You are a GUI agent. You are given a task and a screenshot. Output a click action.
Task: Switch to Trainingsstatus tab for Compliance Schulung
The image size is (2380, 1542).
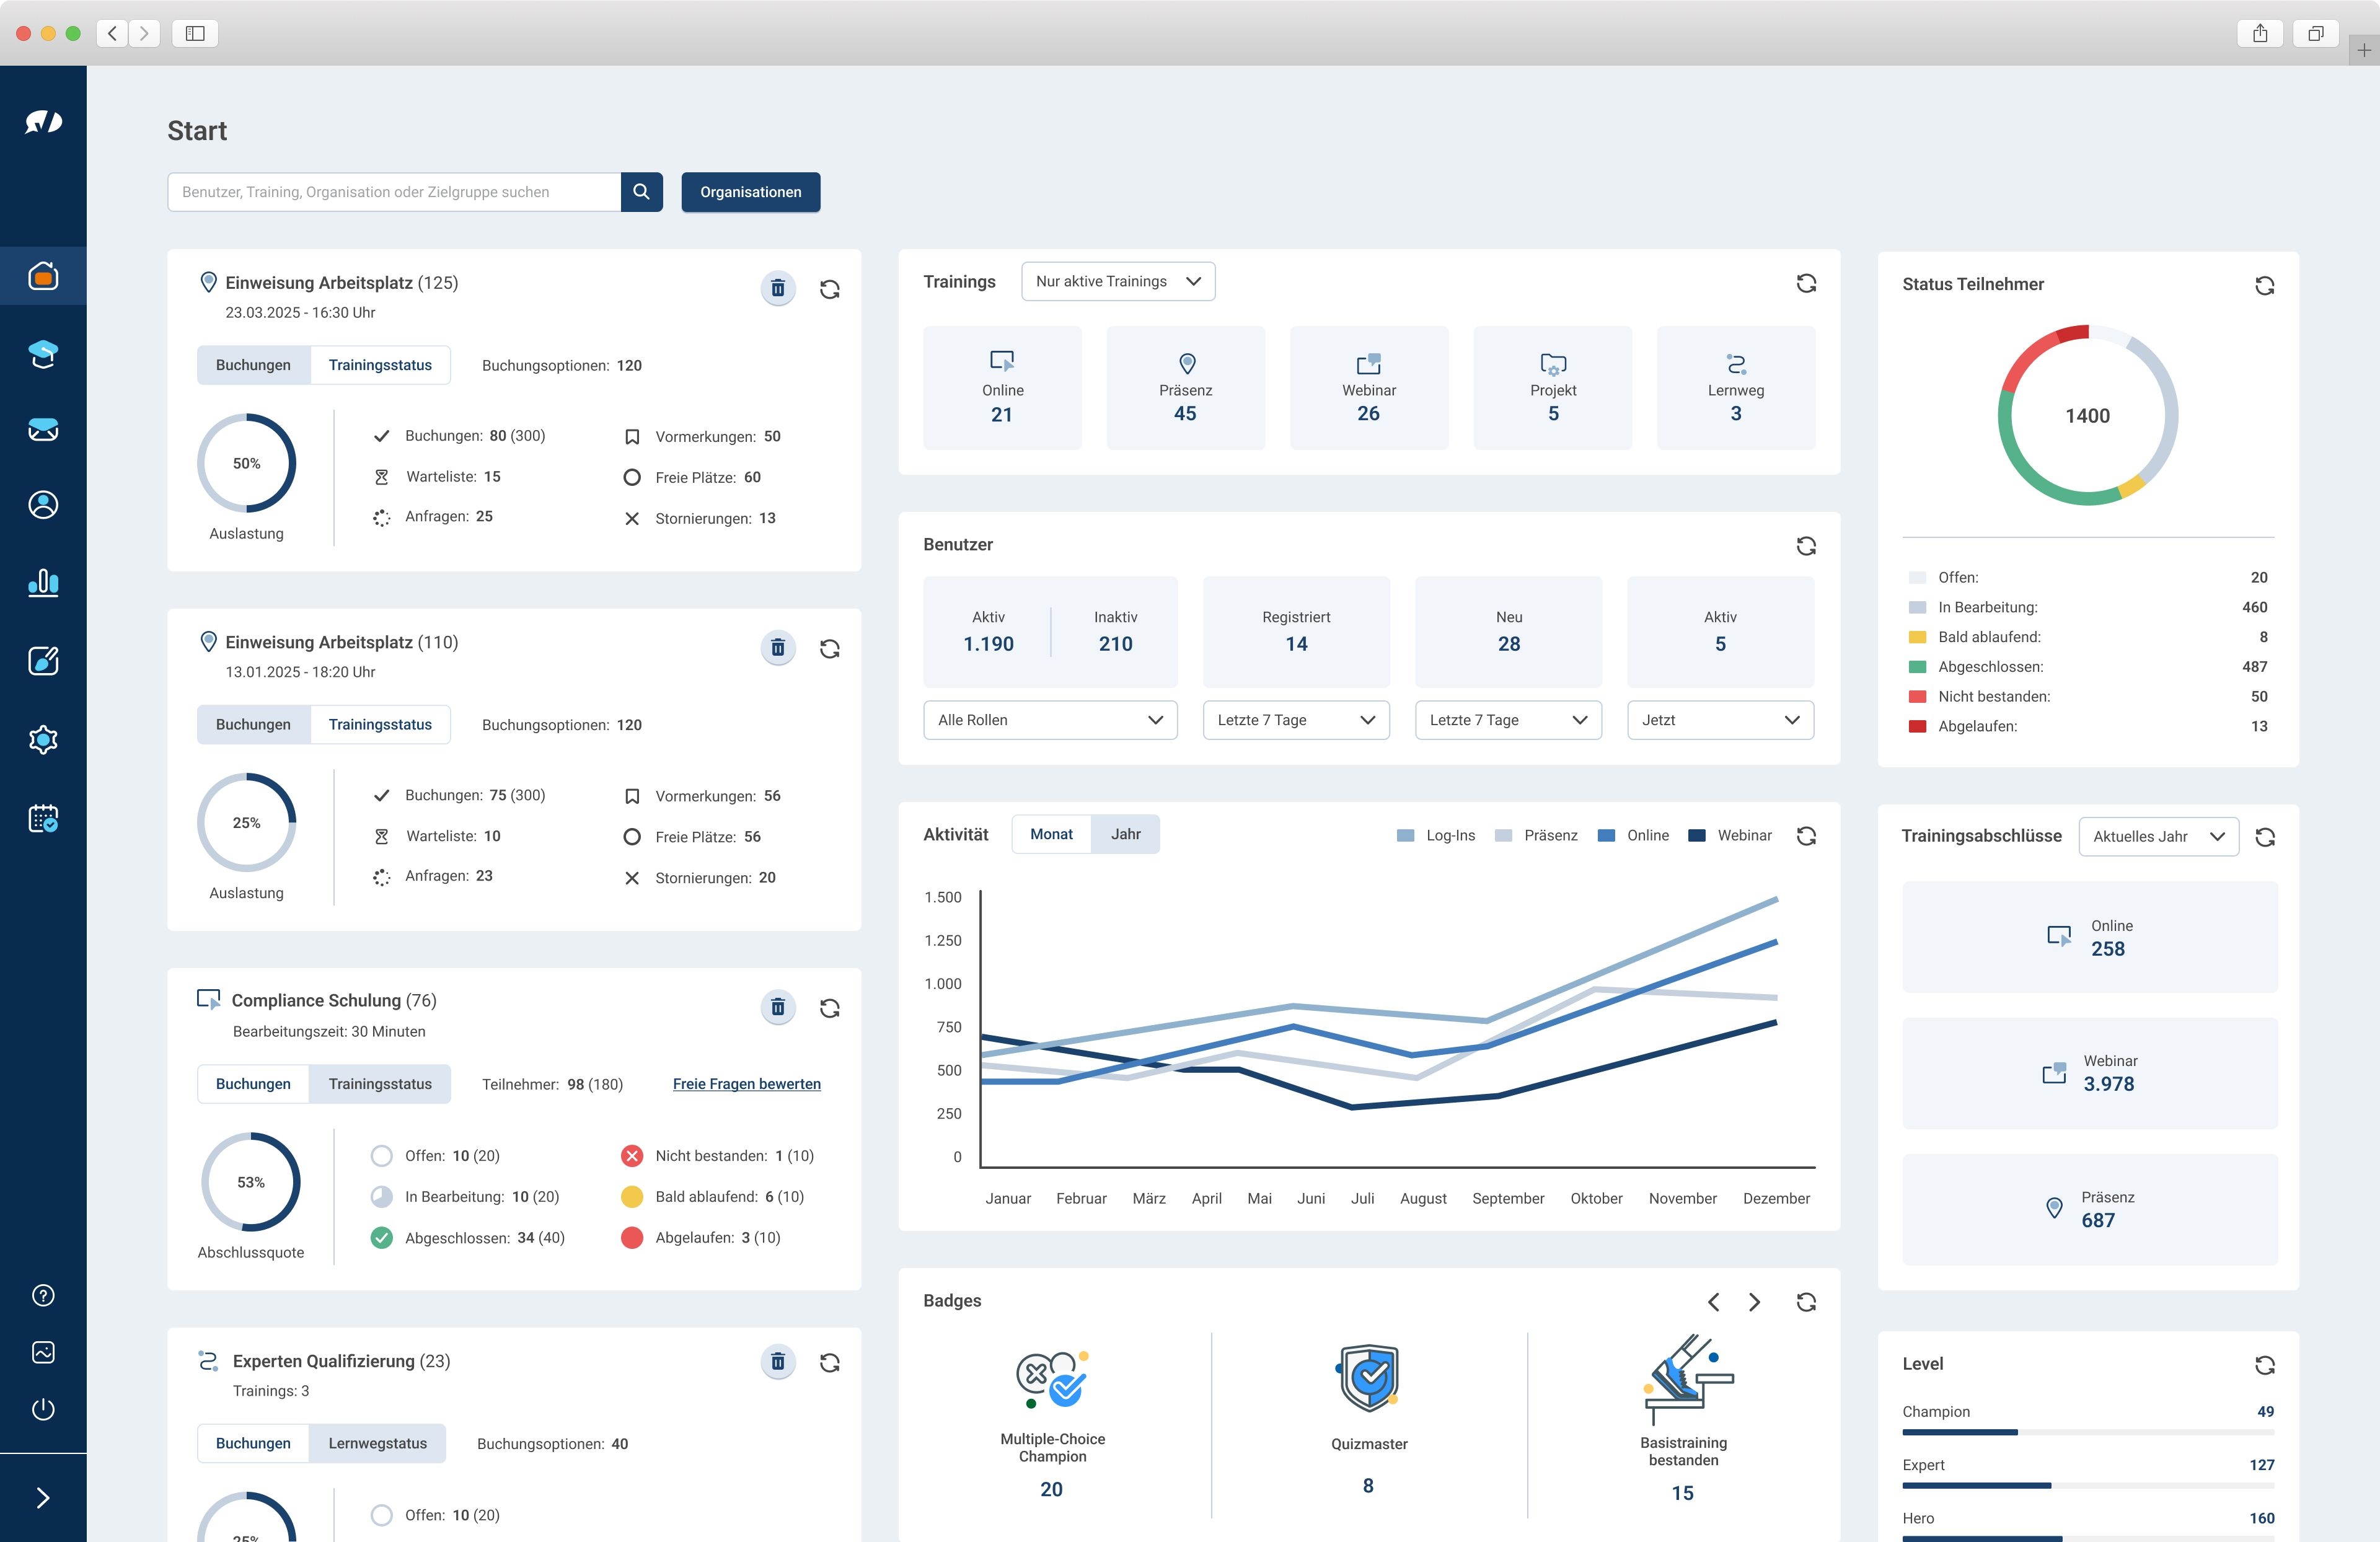[380, 1084]
